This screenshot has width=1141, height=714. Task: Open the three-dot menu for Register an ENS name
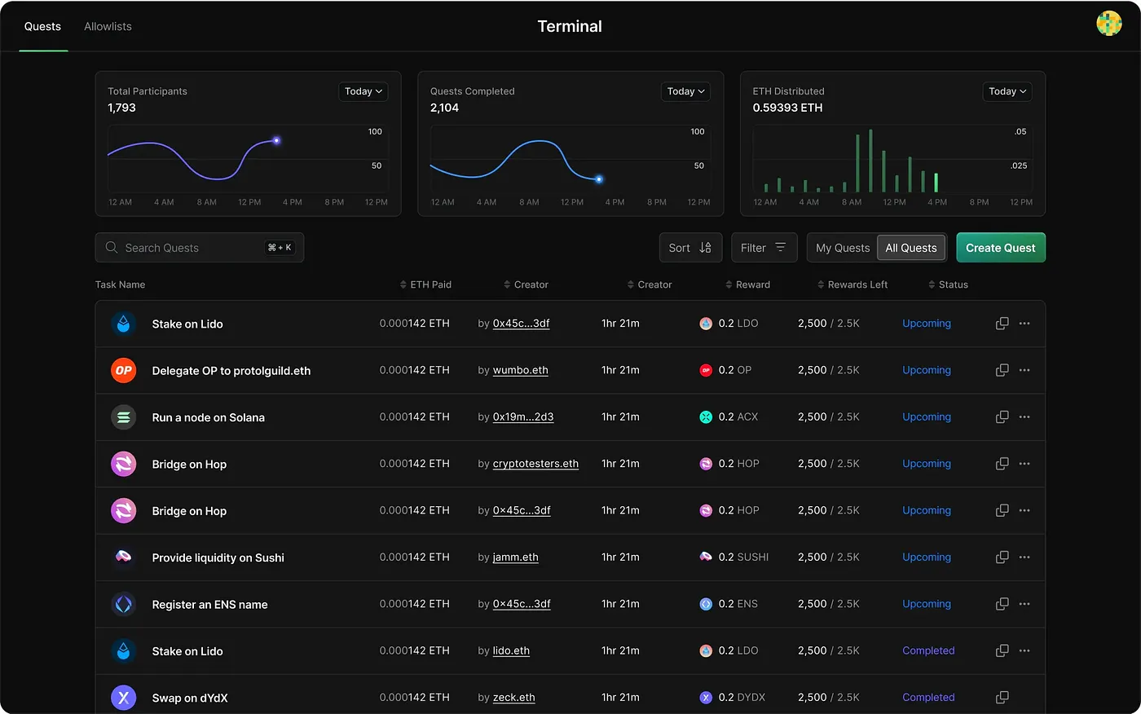coord(1024,604)
